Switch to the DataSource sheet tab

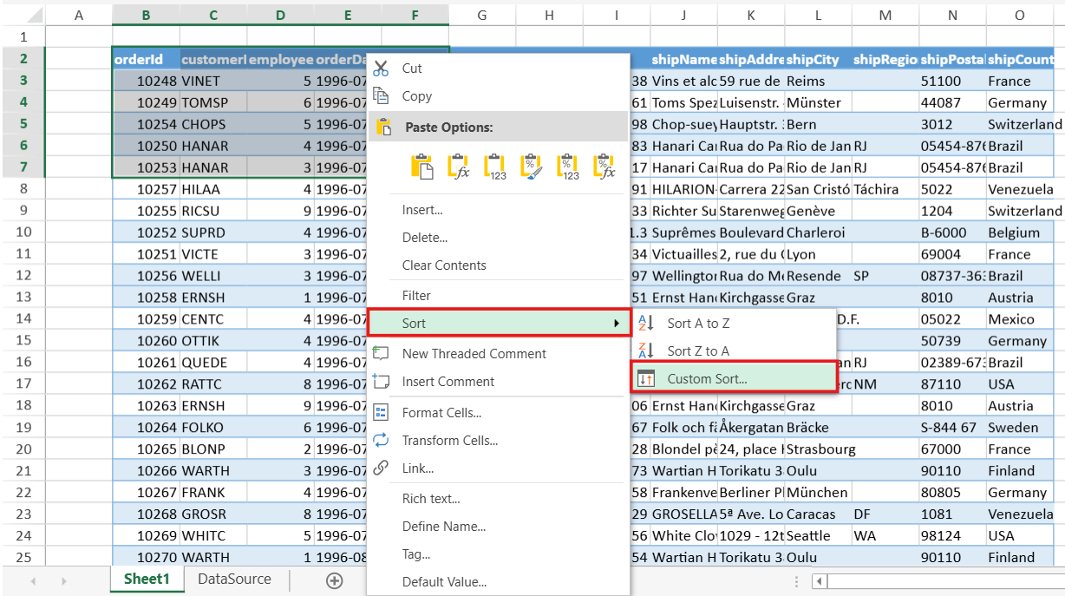click(x=234, y=580)
